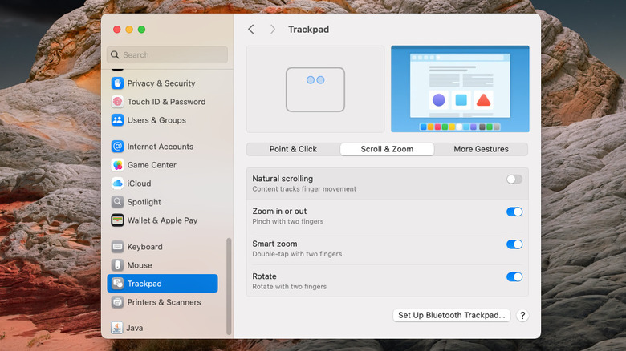The width and height of the screenshot is (626, 351).
Task: Open Internet Accounts @ icon
Action: click(118, 147)
